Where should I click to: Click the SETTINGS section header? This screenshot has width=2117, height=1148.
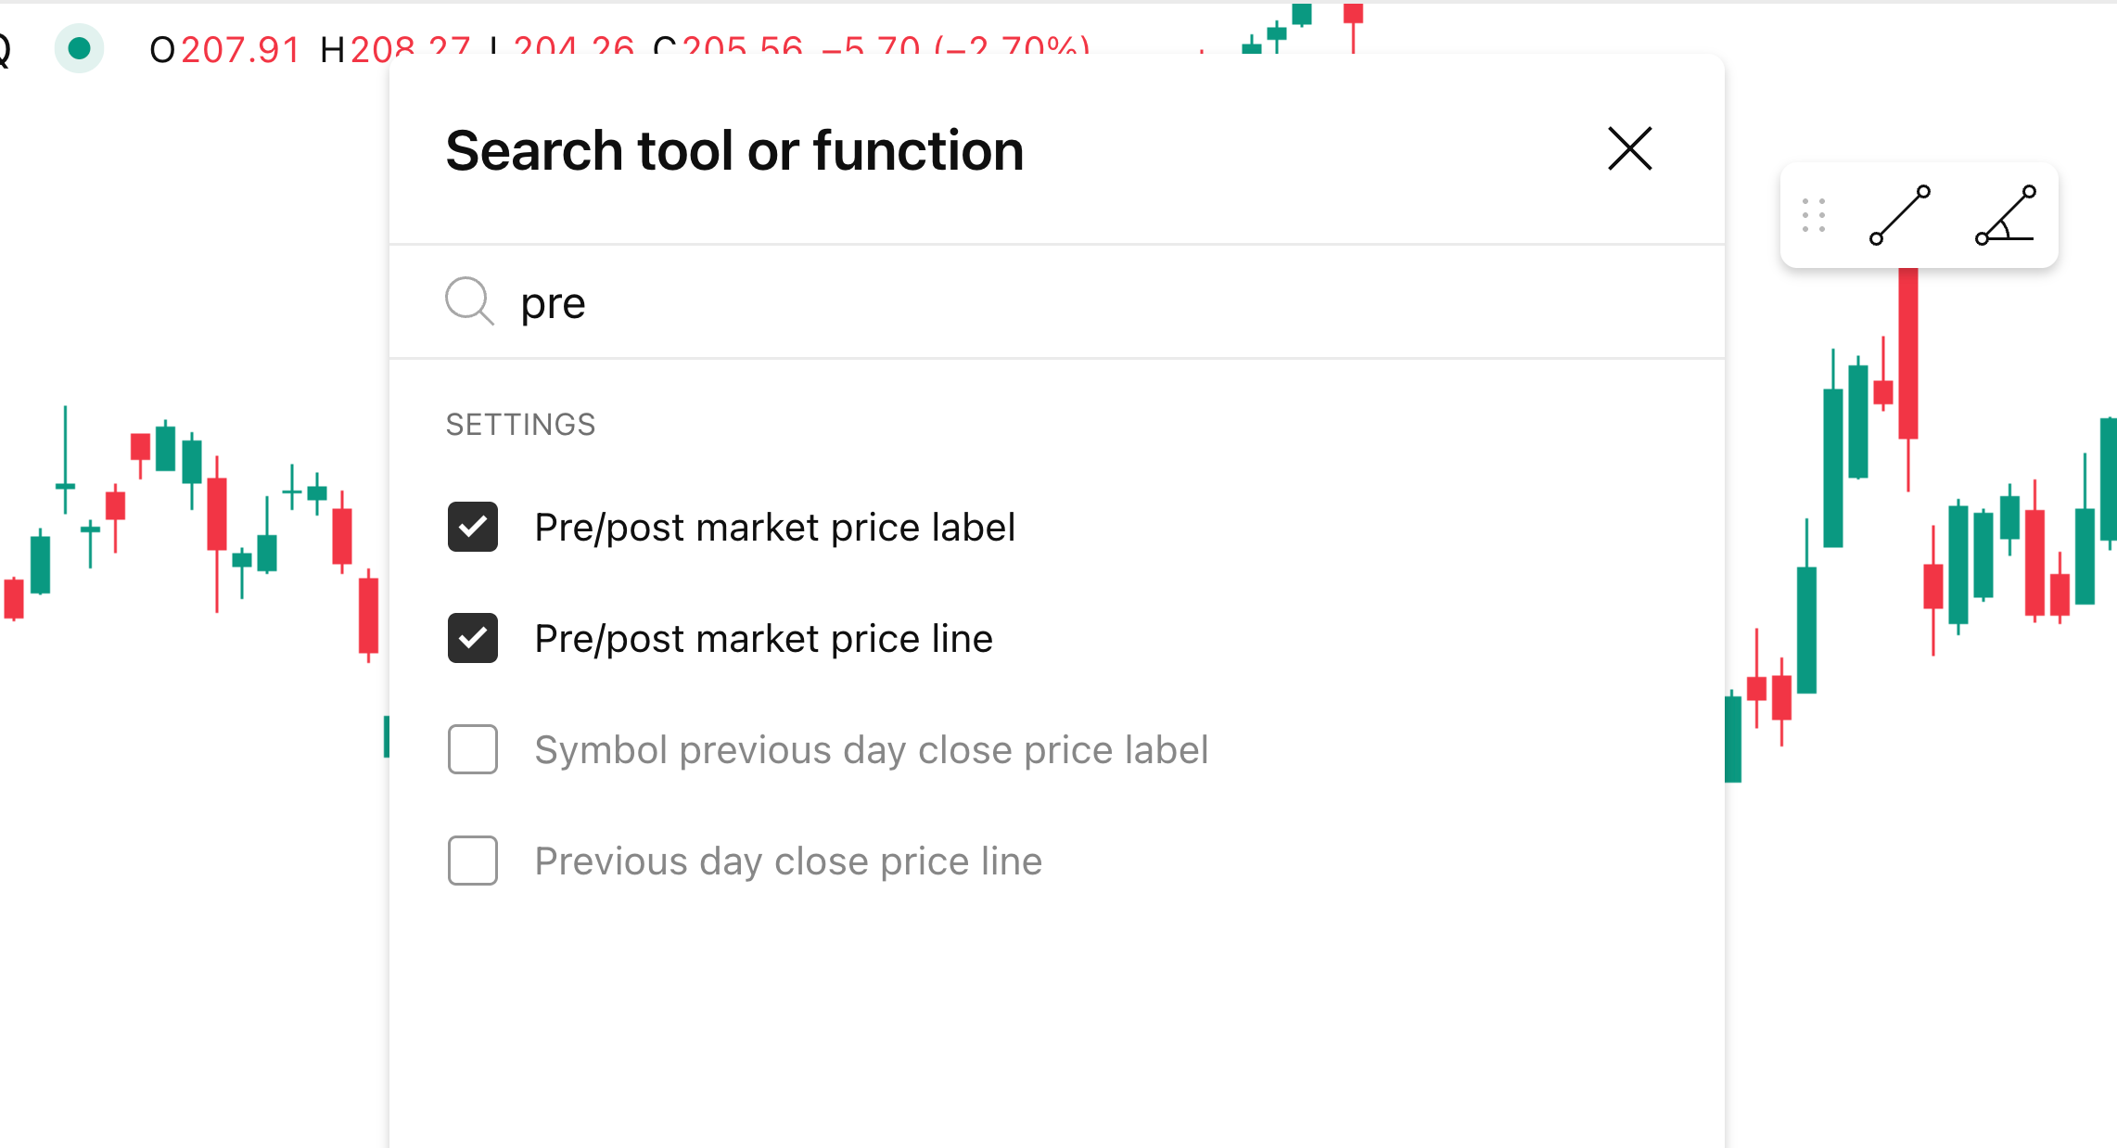520,425
